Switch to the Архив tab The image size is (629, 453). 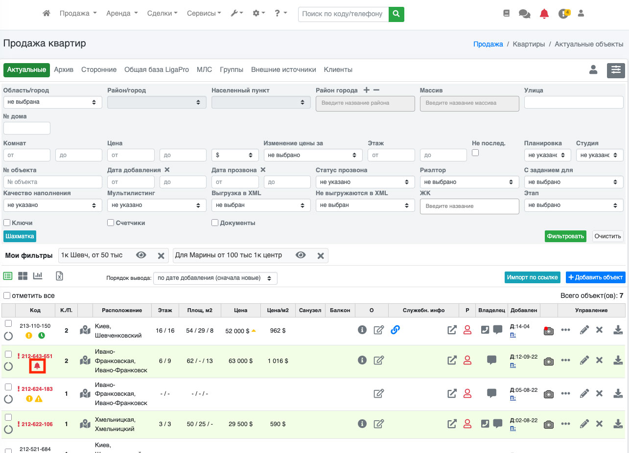[64, 70]
